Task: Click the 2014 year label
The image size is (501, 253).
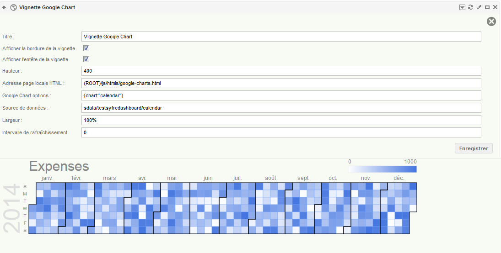Action: [11, 208]
